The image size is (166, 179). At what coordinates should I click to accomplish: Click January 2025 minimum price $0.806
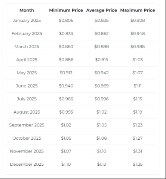click(66, 21)
